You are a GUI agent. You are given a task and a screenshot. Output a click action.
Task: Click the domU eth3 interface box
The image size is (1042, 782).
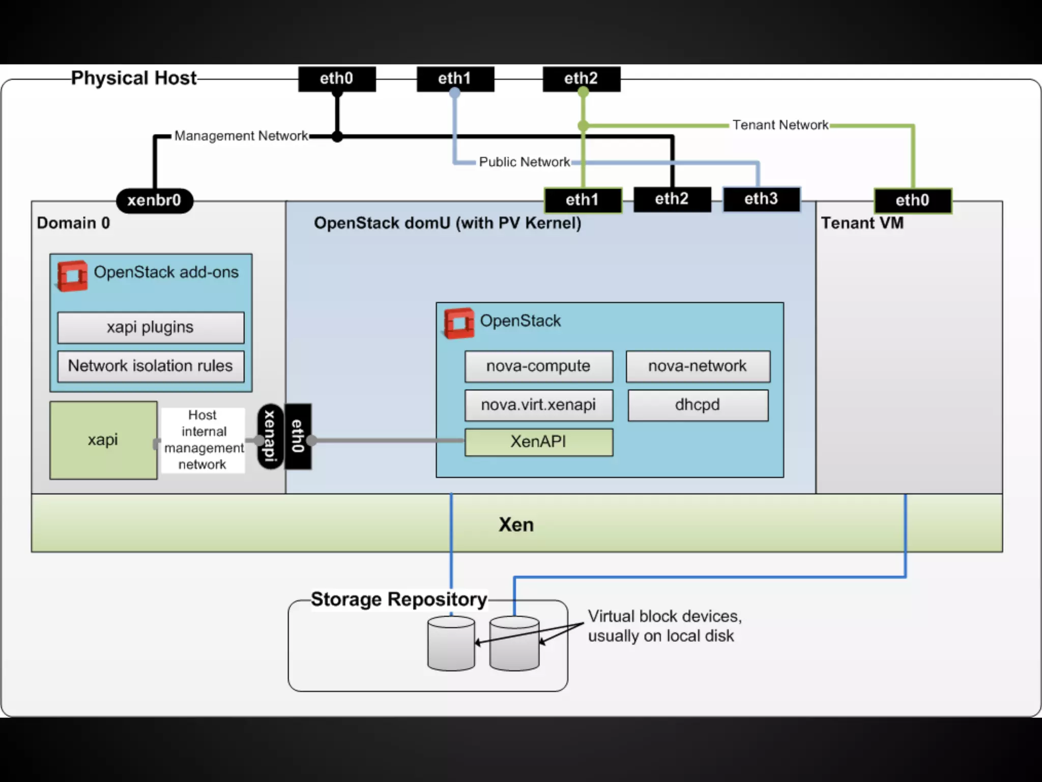pyautogui.click(x=761, y=199)
